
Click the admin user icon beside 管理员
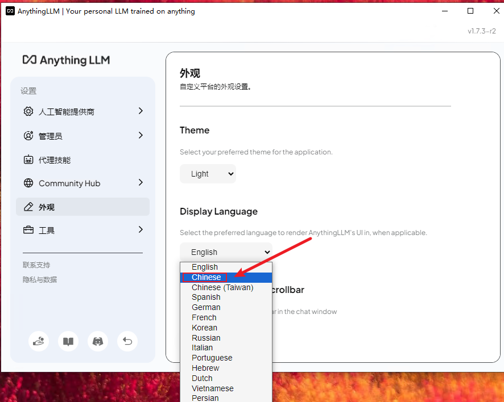click(x=28, y=136)
